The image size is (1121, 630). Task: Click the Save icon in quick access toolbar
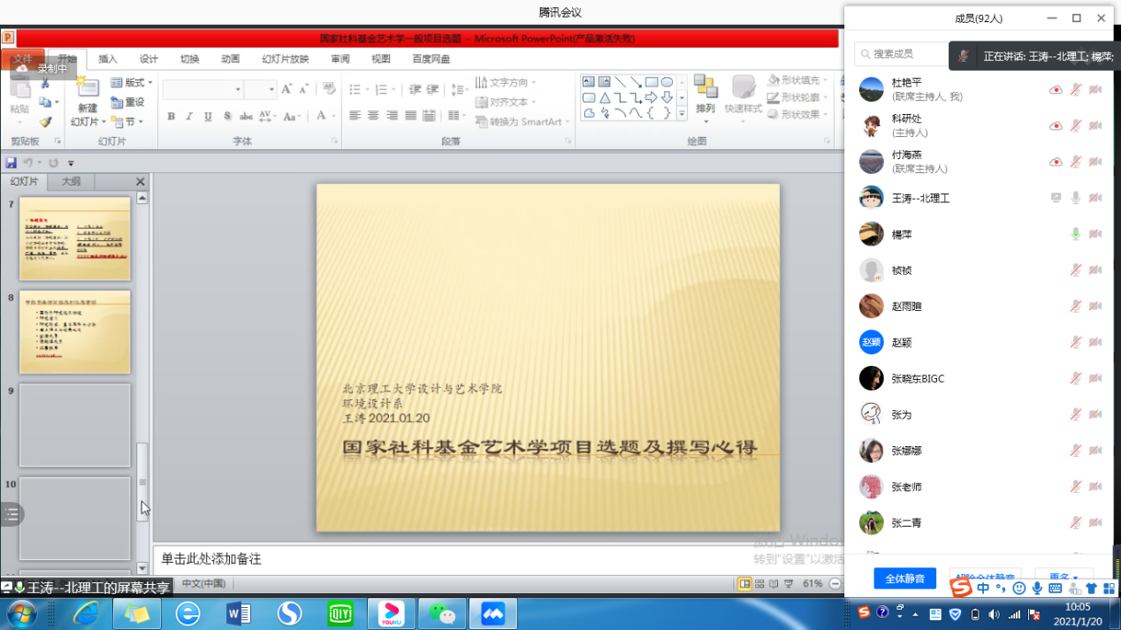[x=11, y=163]
